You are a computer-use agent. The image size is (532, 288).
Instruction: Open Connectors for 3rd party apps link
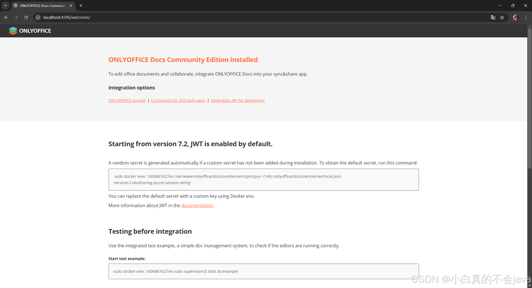coord(178,101)
